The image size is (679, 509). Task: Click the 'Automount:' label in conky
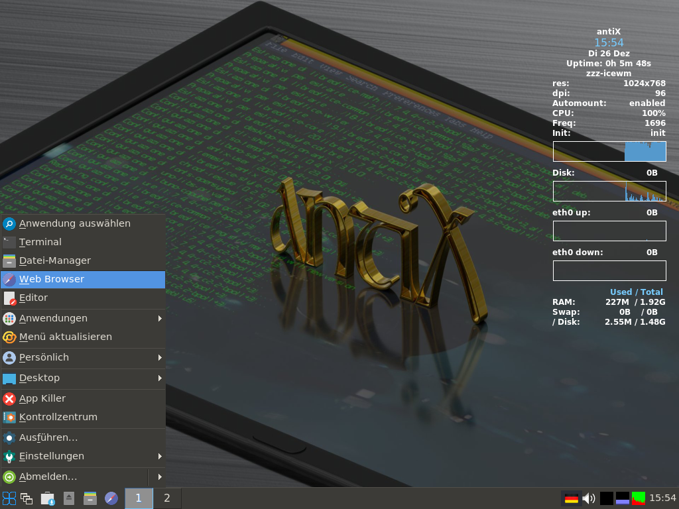pos(579,103)
